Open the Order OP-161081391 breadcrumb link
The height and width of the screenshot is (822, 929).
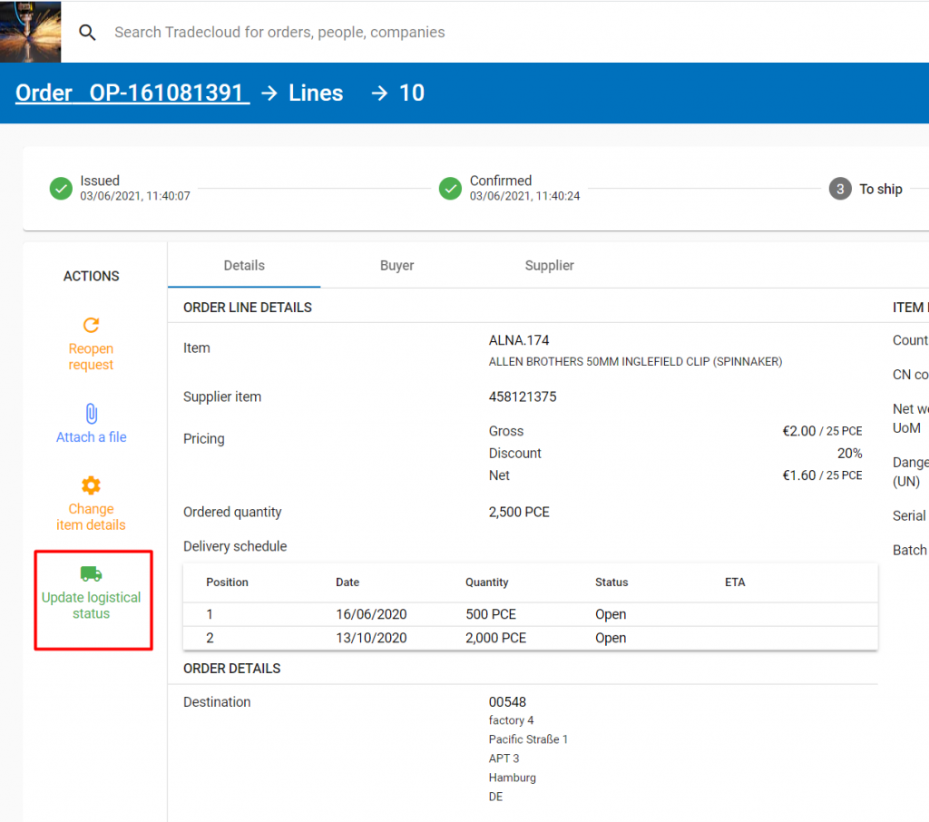pyautogui.click(x=132, y=93)
